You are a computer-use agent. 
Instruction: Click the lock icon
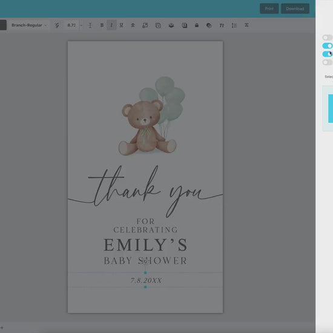pos(197,25)
